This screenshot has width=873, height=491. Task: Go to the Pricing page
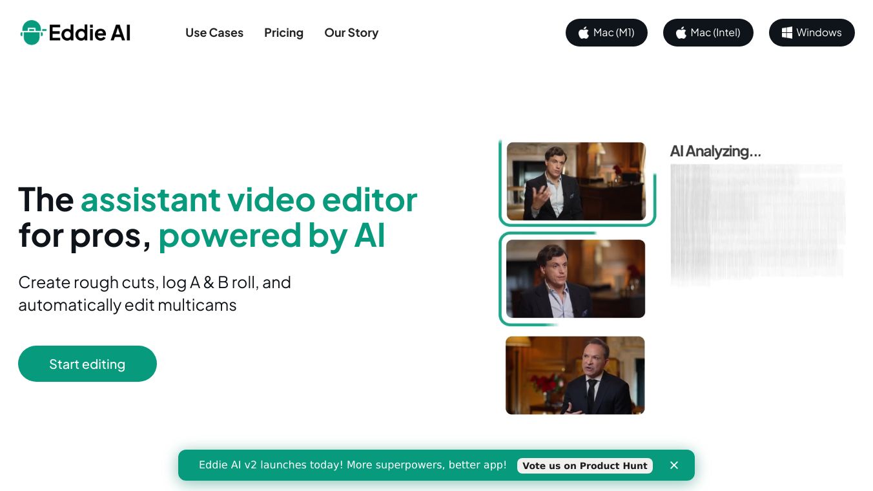[283, 33]
